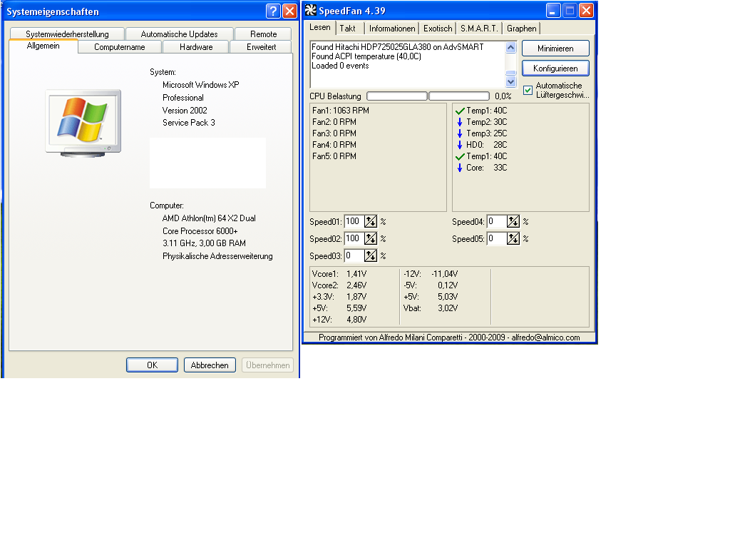The image size is (730, 548).
Task: Click the log scrollbar down arrow in SpeedFan
Action: click(x=510, y=82)
